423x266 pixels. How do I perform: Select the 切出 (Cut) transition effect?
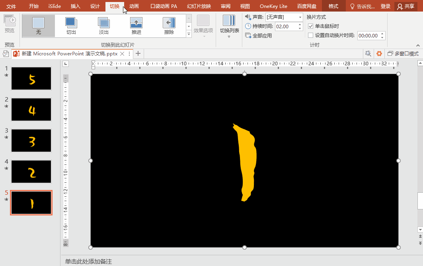[71, 26]
